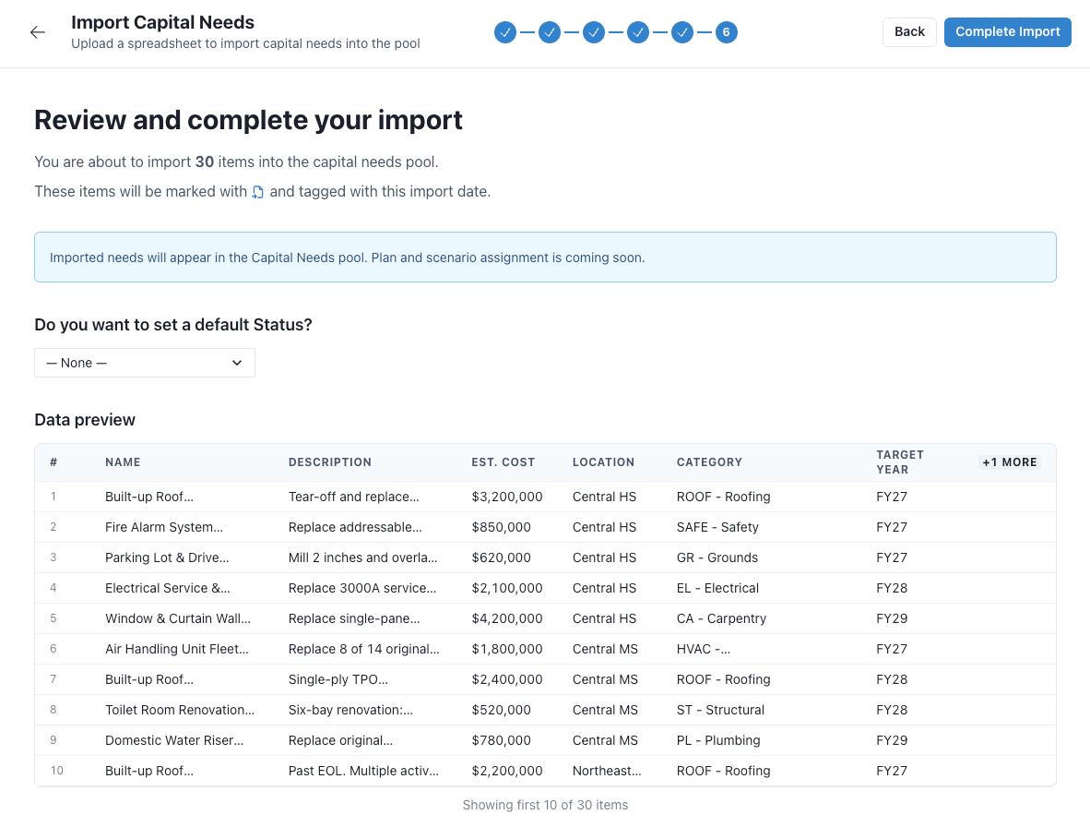Screen dimensions: 1090x839
Task: Click the fifth completed step checkmark
Action: (682, 32)
